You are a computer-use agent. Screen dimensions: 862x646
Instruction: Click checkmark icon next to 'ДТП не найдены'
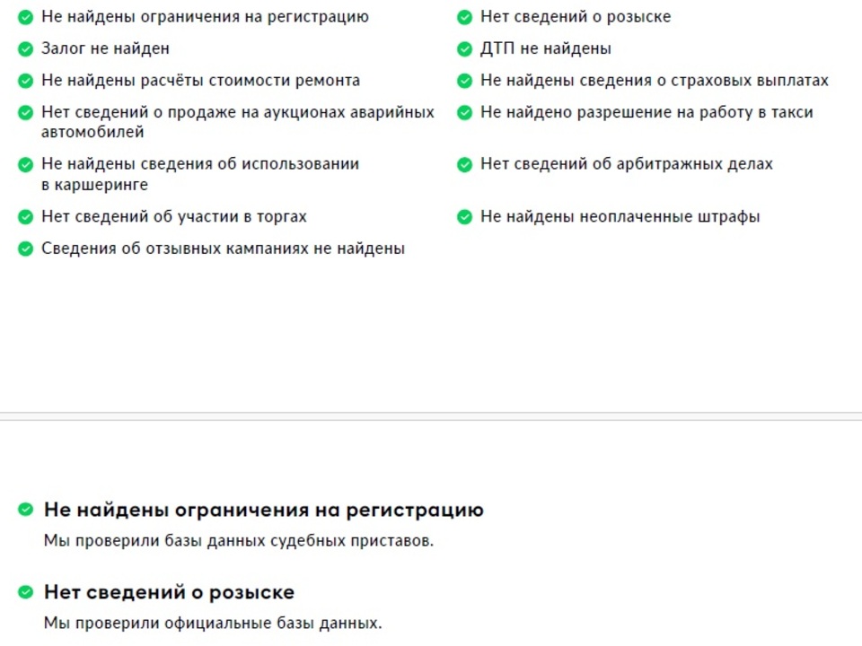point(464,49)
